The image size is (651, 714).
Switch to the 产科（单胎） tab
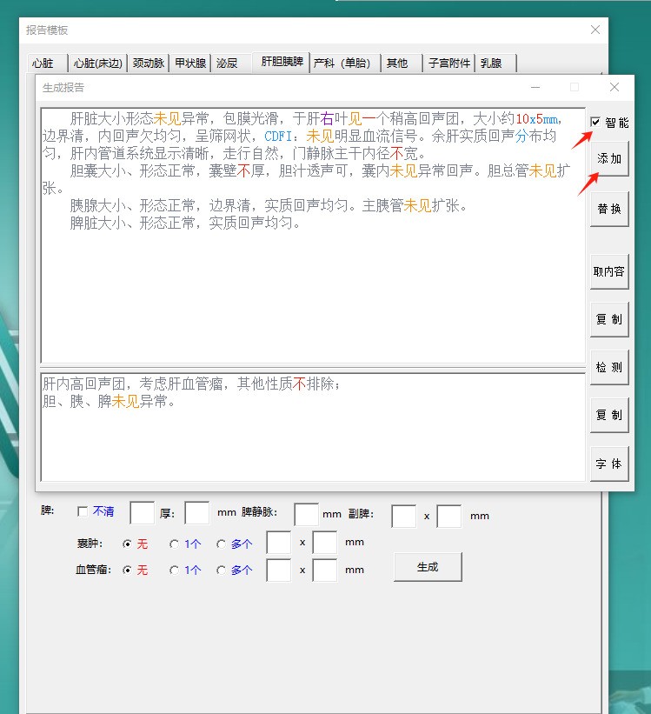click(343, 63)
